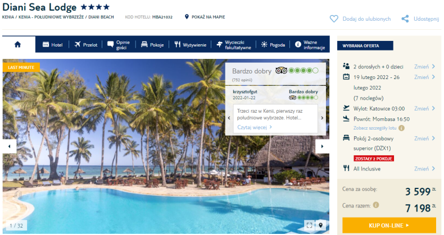Open the Przelot tab

coord(86,45)
